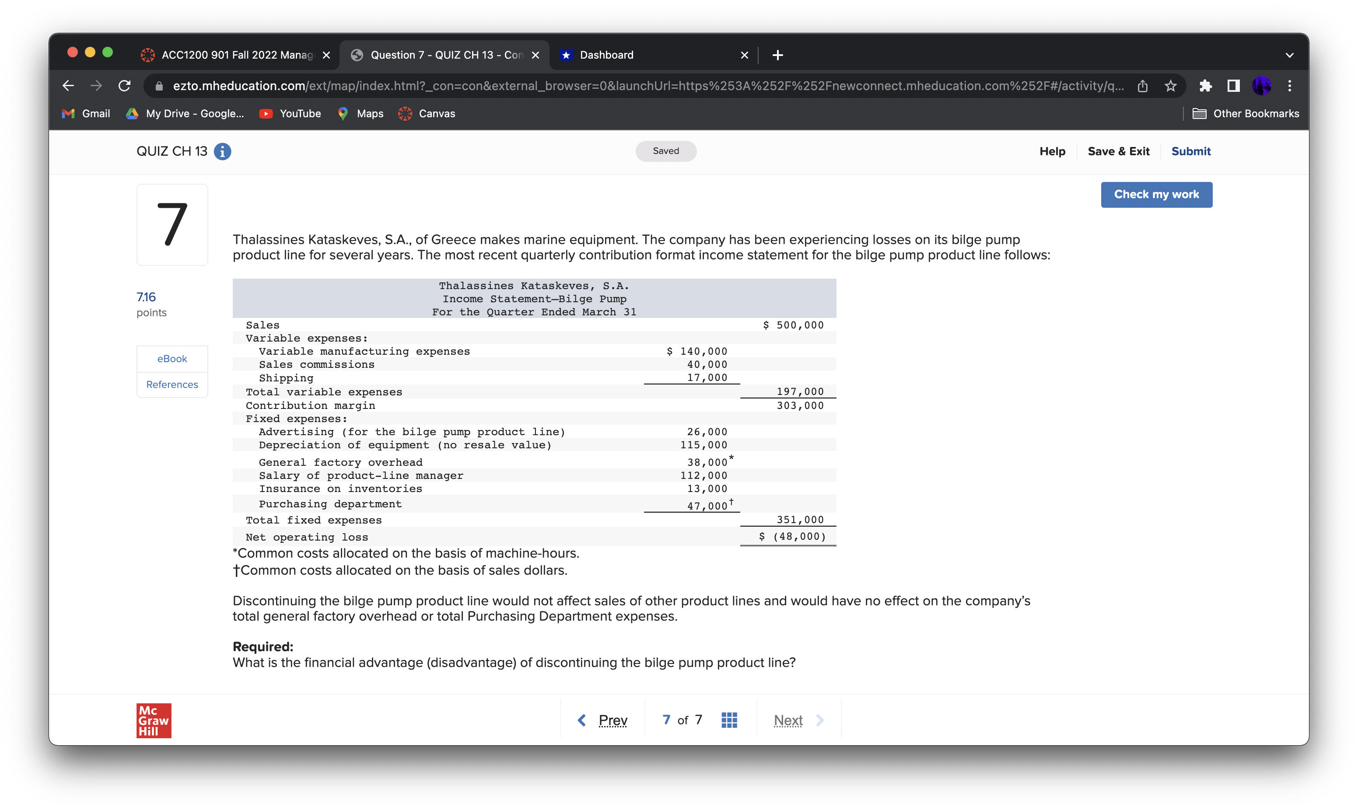Reload the current page

click(124, 86)
